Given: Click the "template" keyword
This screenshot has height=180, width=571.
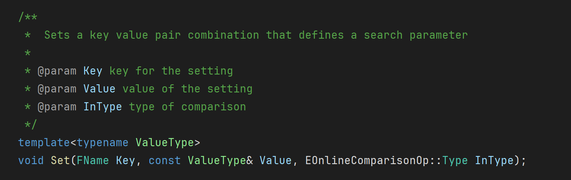Looking at the screenshot, I should pos(44,143).
